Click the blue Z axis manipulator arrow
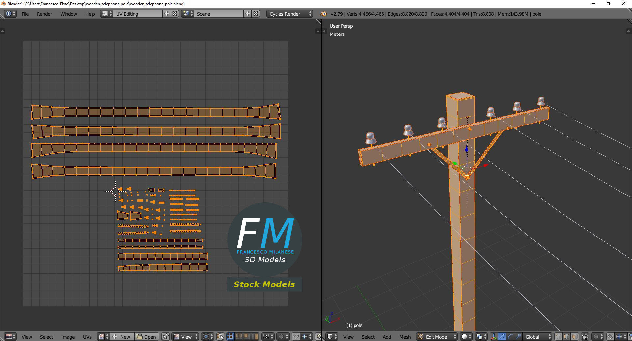 [466, 149]
